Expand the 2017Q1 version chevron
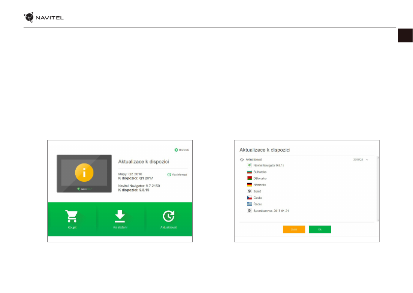 coord(367,160)
